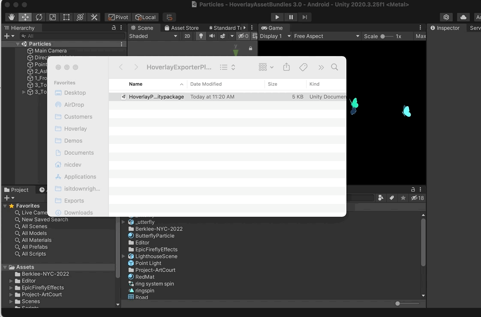Toggle 2D scene view mode

187,36
